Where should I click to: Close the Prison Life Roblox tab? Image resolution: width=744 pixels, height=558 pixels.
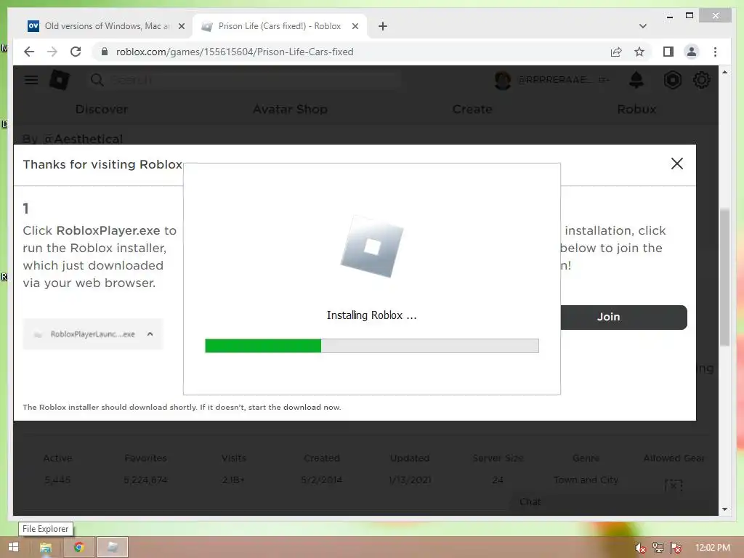tap(355, 26)
